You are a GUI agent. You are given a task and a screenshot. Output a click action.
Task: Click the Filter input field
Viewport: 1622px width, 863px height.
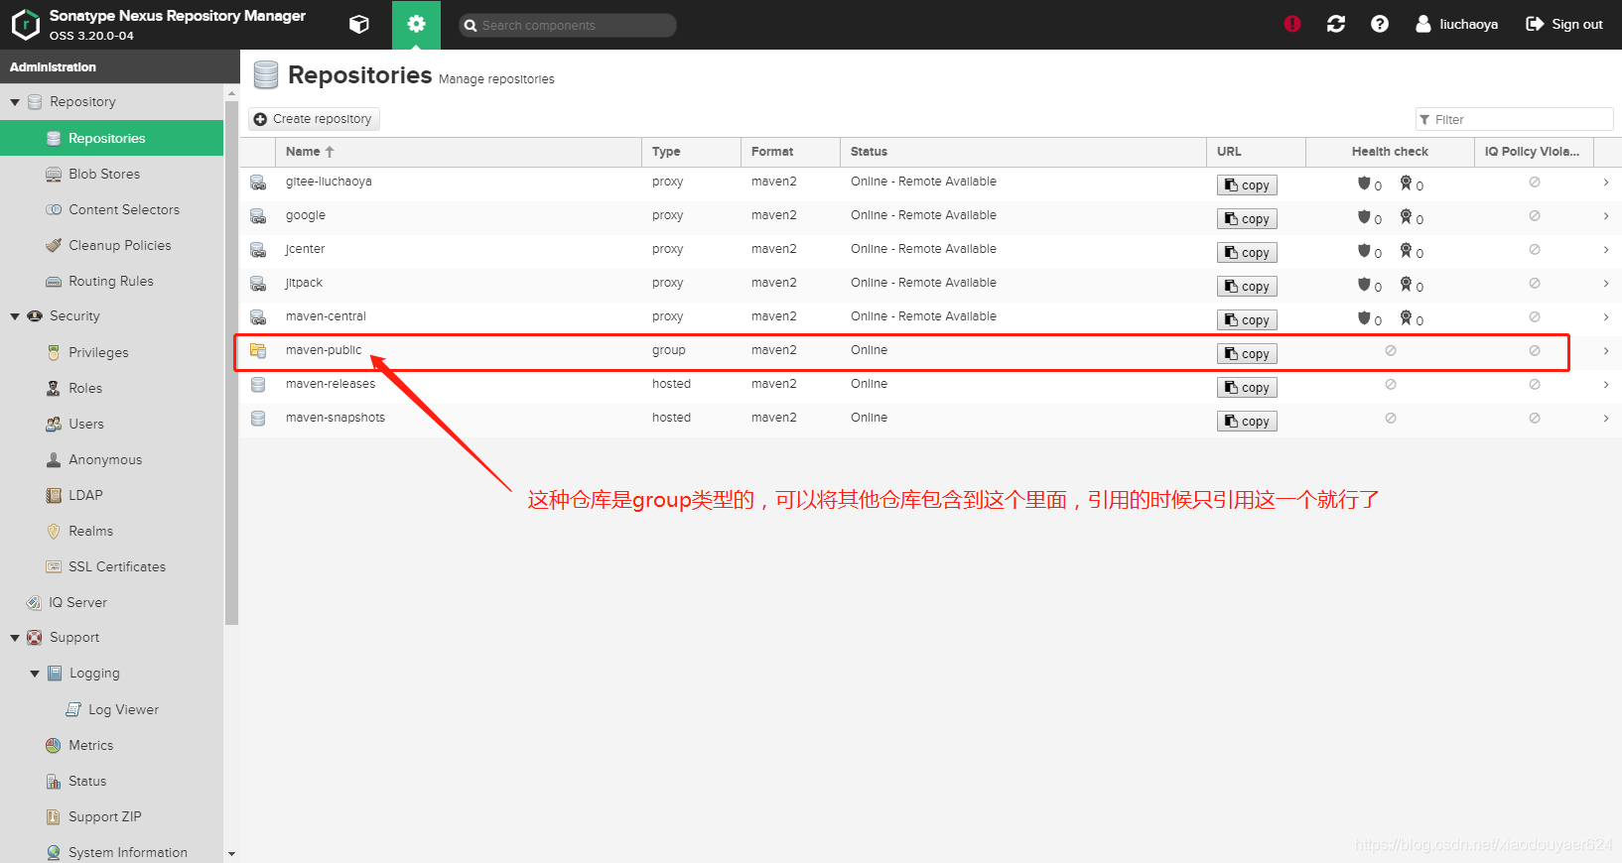tap(1514, 119)
